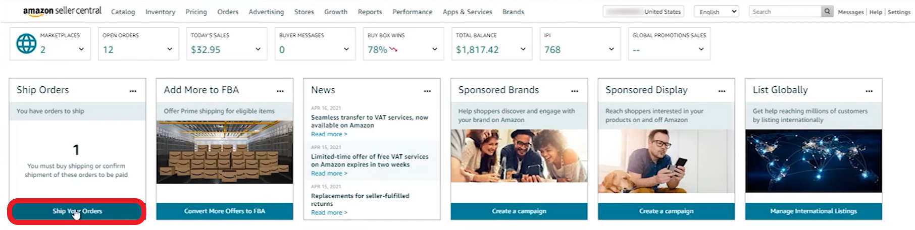This screenshot has height=230, width=915.
Task: Click Convert More Offers to FBA
Action: click(x=225, y=211)
